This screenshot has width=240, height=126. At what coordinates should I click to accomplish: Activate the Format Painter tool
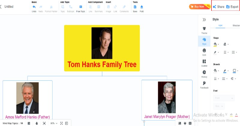51,7
